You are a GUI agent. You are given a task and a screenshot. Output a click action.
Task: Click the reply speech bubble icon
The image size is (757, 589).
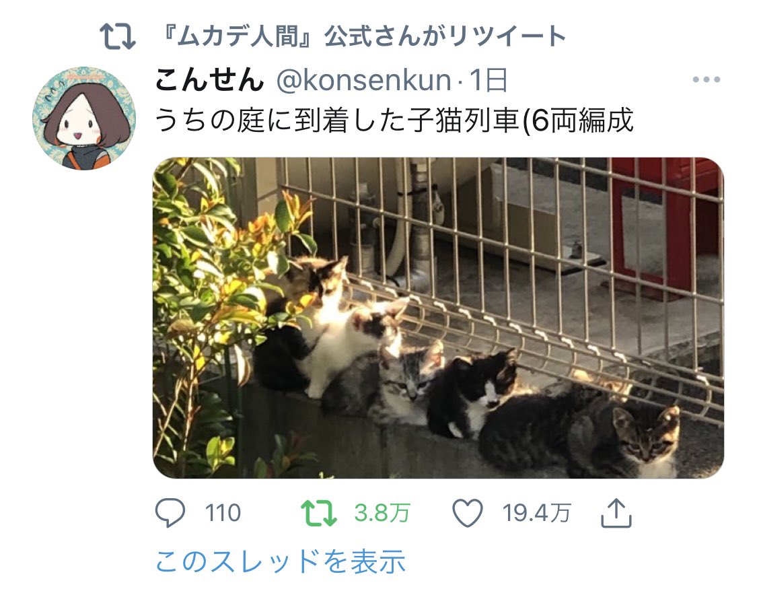coord(170,513)
